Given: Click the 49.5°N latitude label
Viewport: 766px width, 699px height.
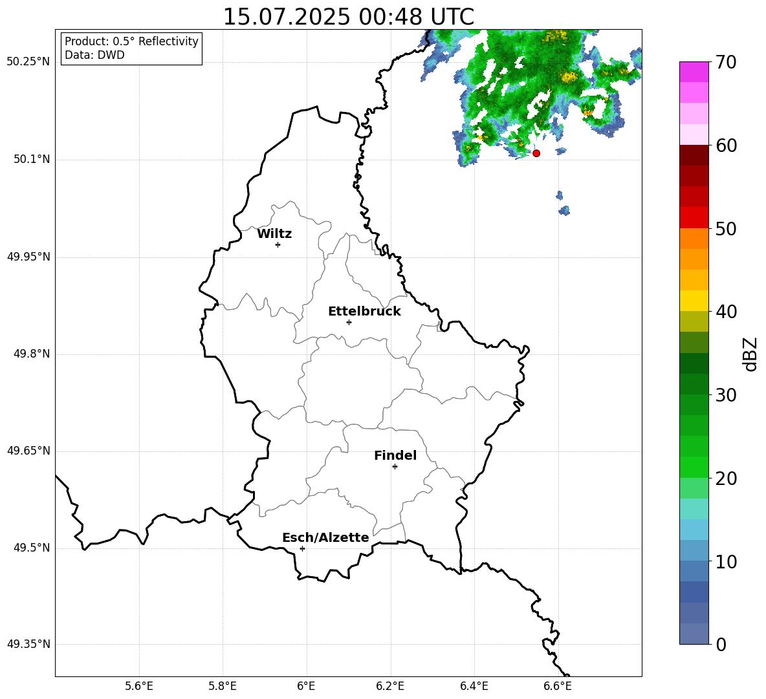Looking at the screenshot, I should point(32,548).
